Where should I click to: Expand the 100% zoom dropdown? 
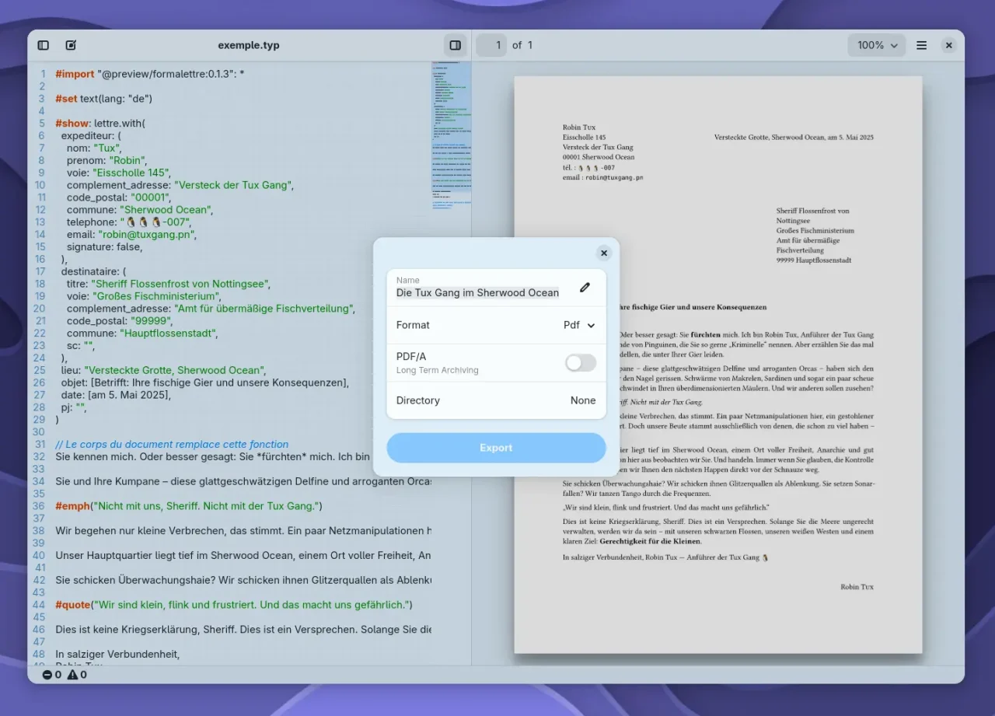tap(877, 45)
